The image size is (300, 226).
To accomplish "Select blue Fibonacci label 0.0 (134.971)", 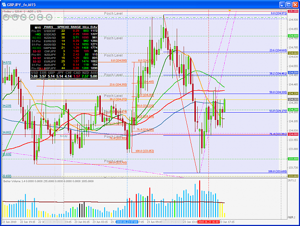I will pos(279,13).
